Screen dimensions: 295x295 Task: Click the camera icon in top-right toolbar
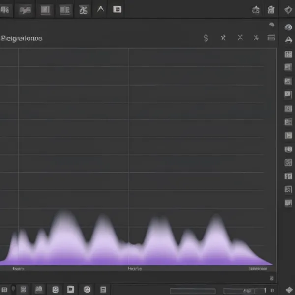pos(256,10)
